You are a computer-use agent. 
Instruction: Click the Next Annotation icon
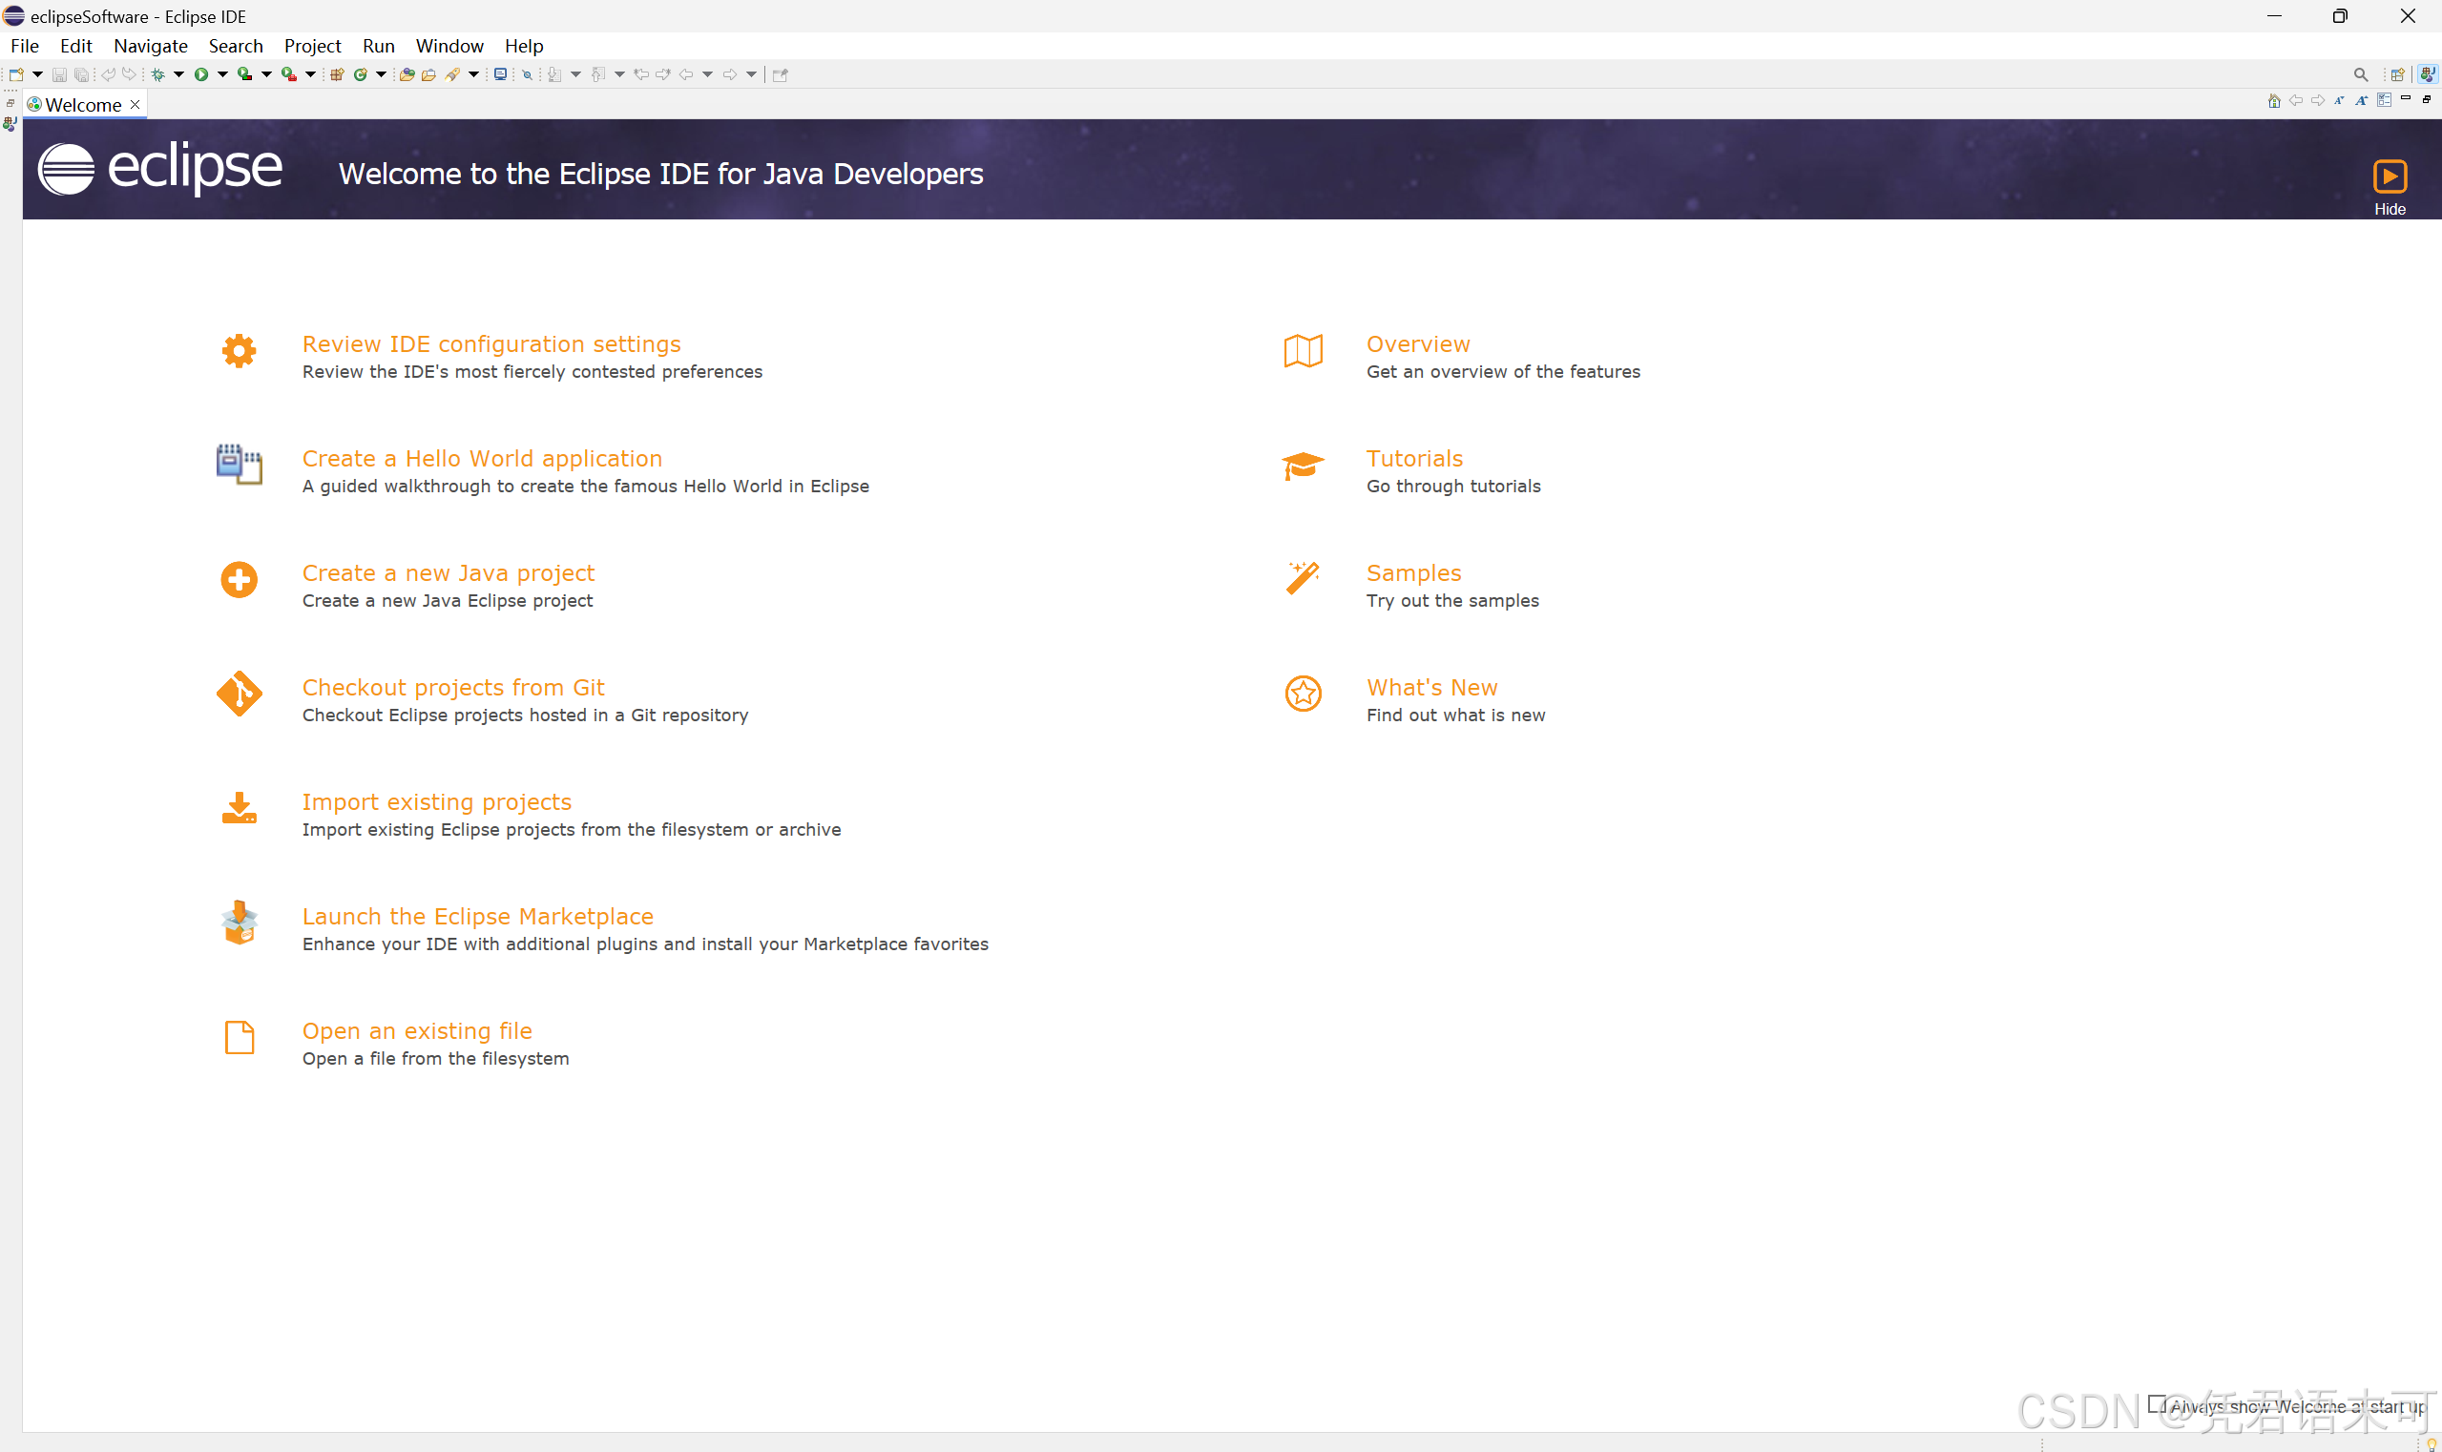coord(554,74)
